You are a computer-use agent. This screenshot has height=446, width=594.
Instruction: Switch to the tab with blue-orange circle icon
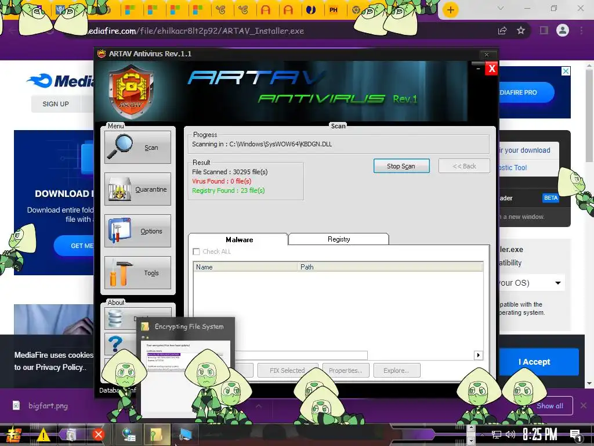[x=311, y=10]
